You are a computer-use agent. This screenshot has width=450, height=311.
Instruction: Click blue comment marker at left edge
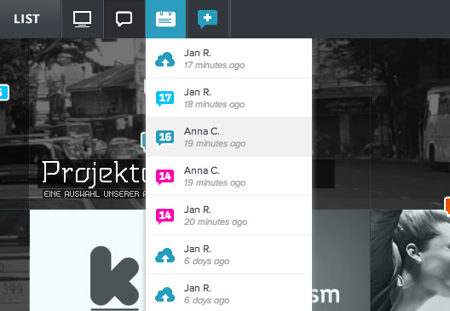pos(4,92)
